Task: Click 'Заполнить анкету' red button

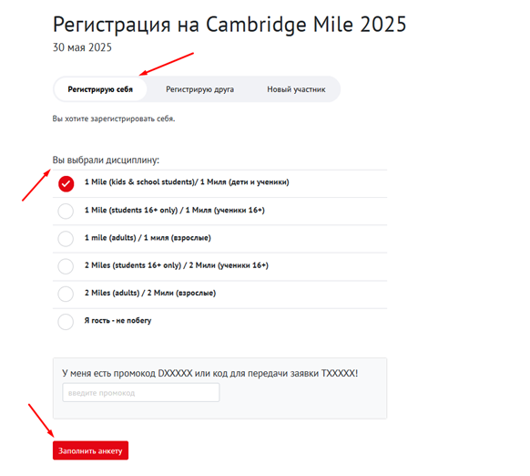Action: tap(90, 450)
